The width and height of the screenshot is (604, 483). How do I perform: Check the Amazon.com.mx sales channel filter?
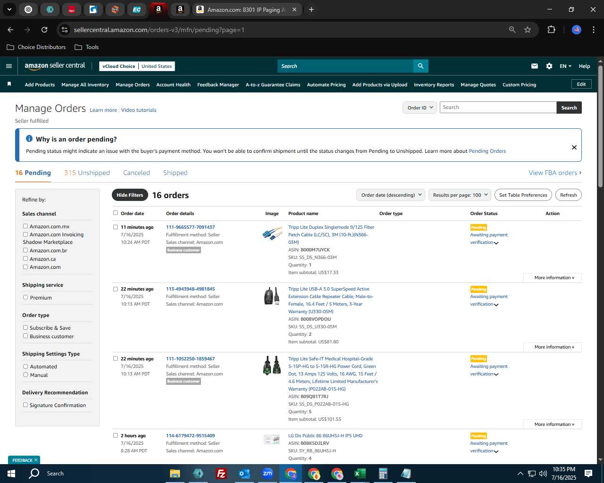pyautogui.click(x=25, y=226)
